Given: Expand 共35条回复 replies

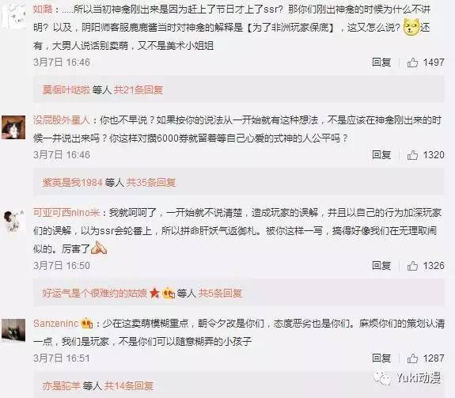Looking at the screenshot, I should click(151, 183).
